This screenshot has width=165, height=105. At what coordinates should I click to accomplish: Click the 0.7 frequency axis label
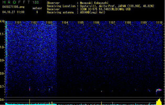click(2, 87)
